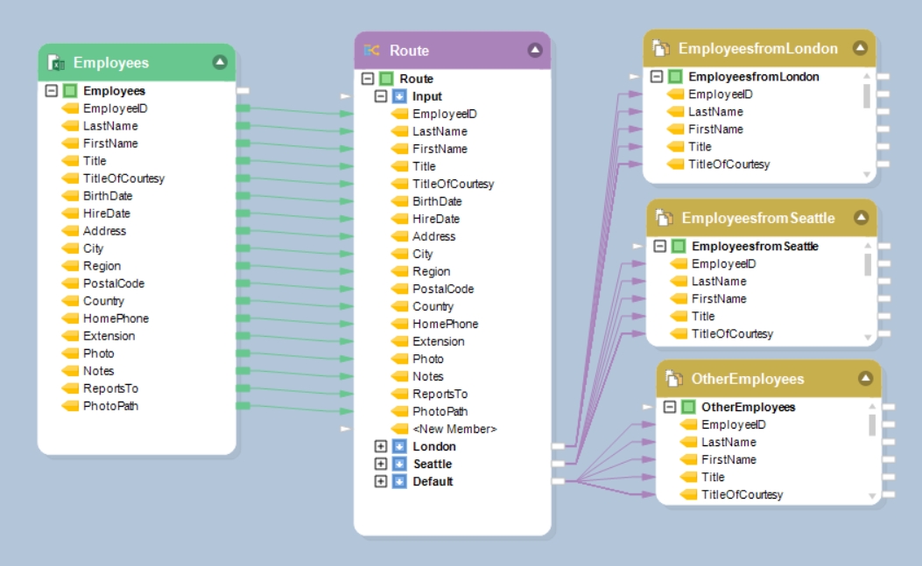This screenshot has width=922, height=566.
Task: Expand the Seattle node in Route
Action: 380,464
